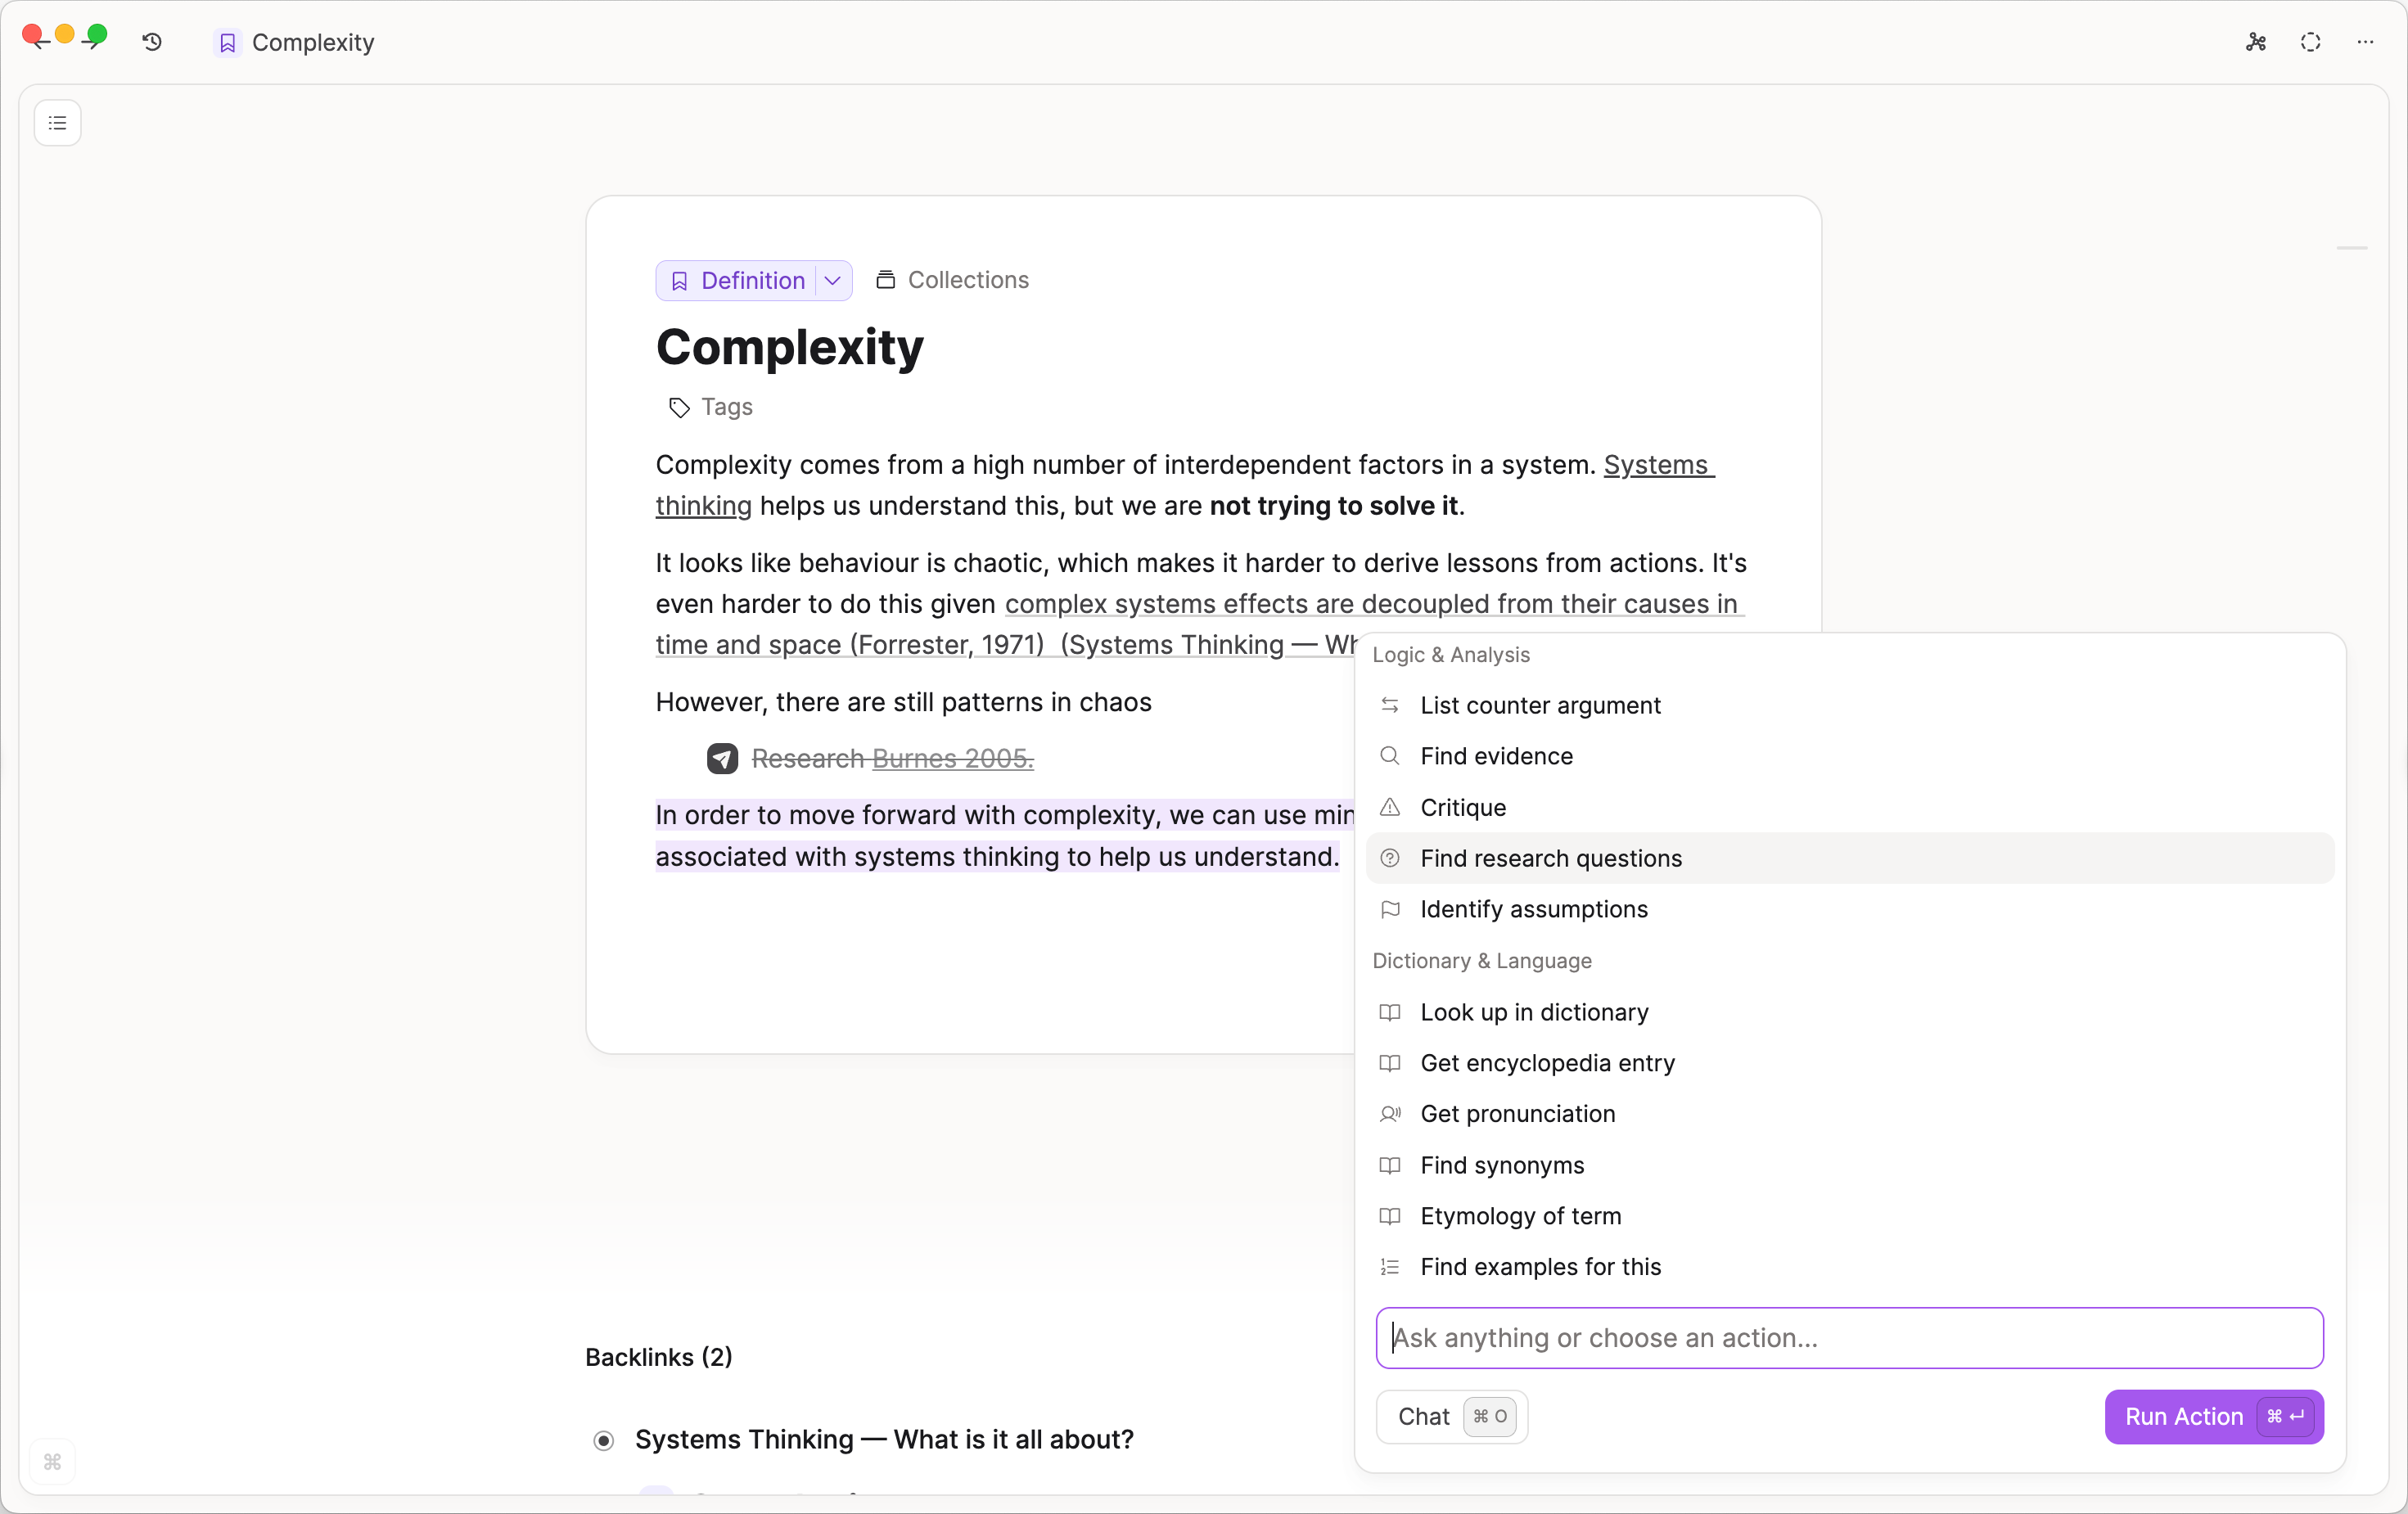Click the Collections icon

click(885, 280)
